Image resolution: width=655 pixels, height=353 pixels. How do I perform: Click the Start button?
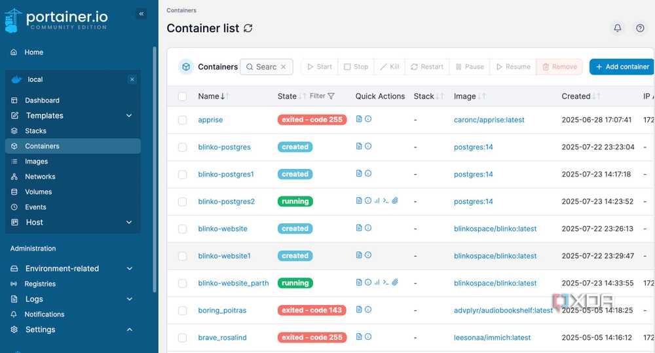[320, 67]
